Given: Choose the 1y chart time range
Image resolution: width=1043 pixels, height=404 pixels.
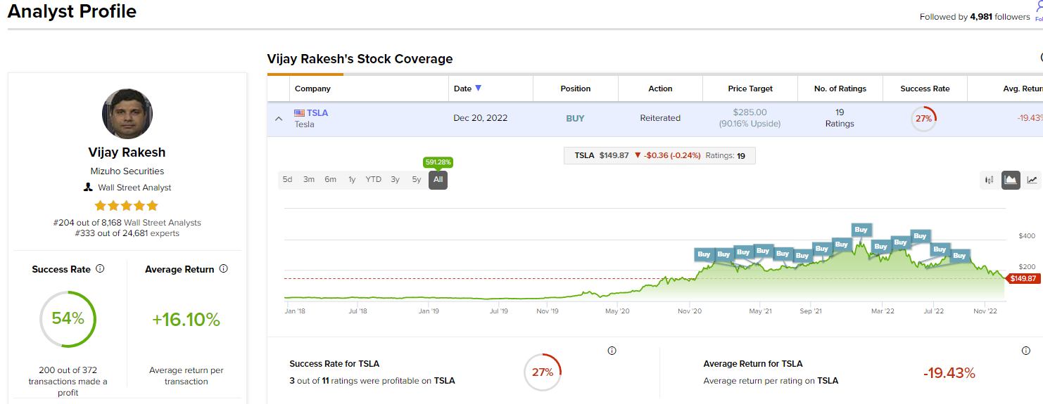Looking at the screenshot, I should tap(352, 180).
